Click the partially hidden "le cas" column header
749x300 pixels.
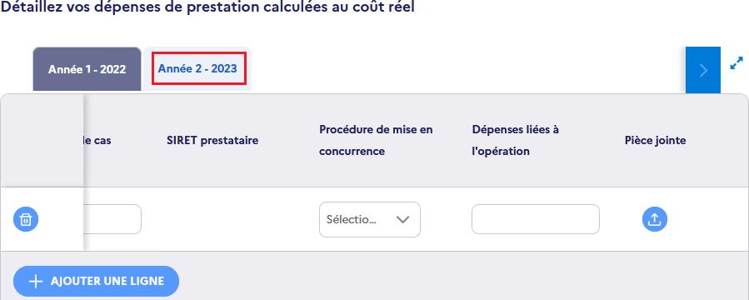97,141
